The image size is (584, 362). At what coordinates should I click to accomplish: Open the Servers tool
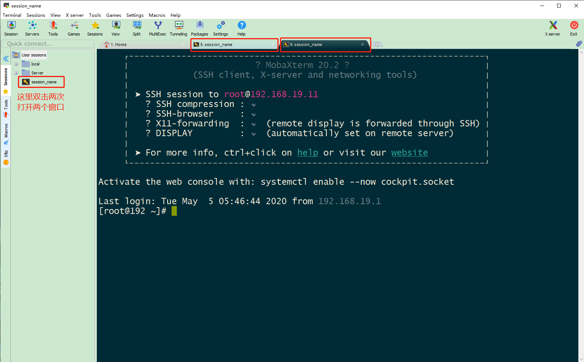coord(32,28)
